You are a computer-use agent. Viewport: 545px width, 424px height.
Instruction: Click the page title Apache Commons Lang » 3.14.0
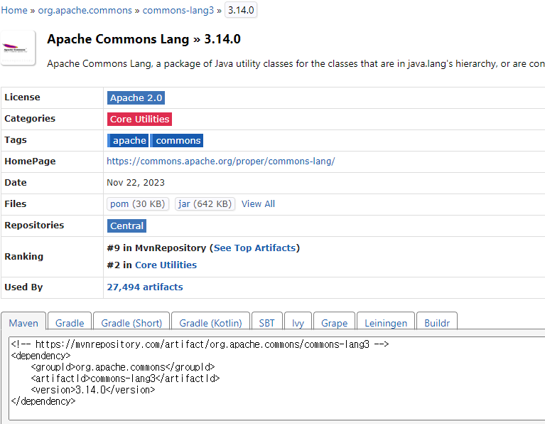click(x=144, y=39)
